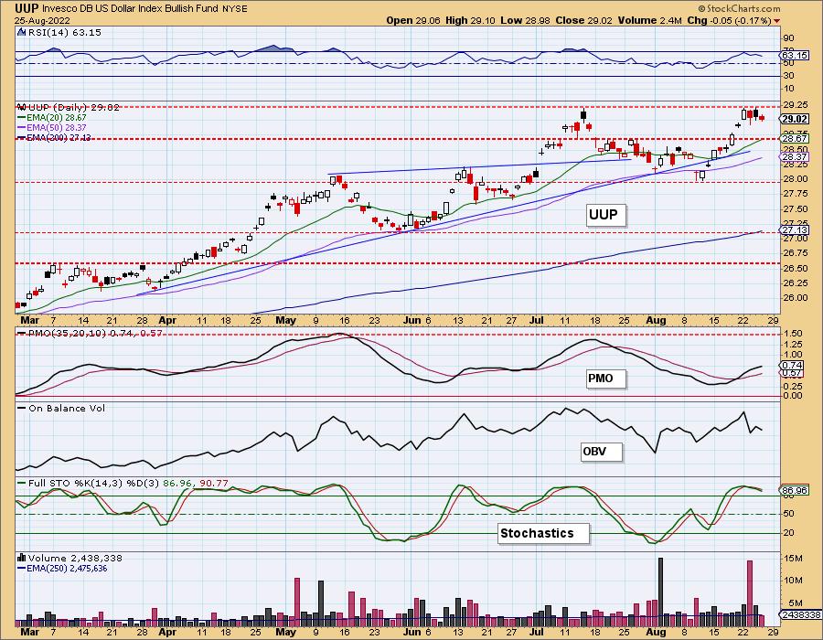Click the 2438338 volume tag on right axis
Viewport: 823px width, 640px height.
pos(800,614)
